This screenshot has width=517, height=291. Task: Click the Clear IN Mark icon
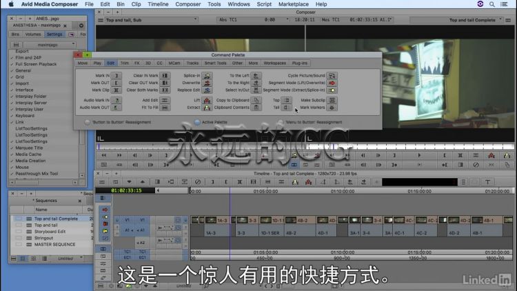click(x=165, y=76)
